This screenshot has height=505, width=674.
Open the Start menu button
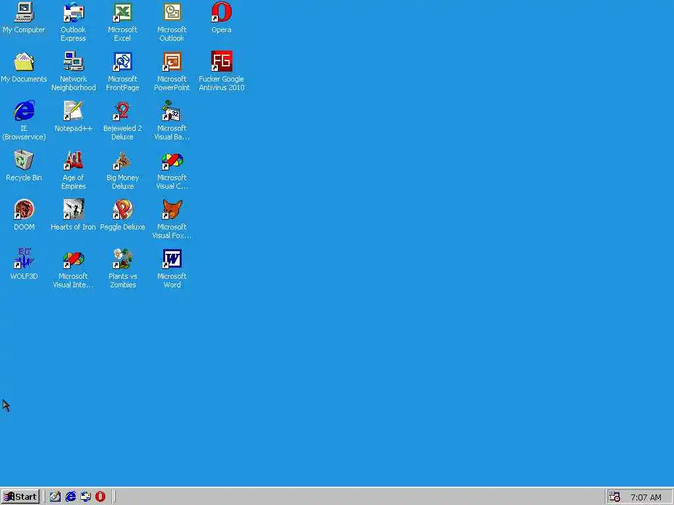coord(20,497)
